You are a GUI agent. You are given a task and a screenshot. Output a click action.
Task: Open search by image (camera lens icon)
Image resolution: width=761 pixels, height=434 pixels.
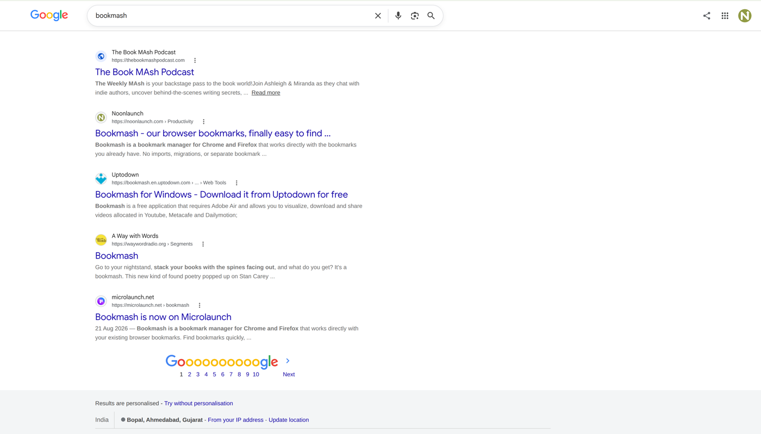pyautogui.click(x=415, y=16)
